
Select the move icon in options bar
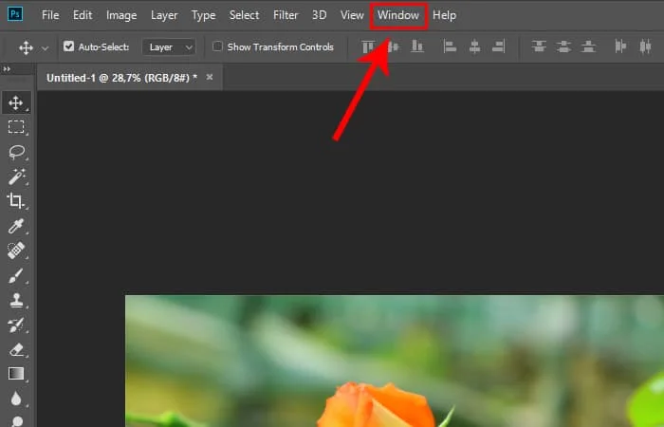click(26, 47)
